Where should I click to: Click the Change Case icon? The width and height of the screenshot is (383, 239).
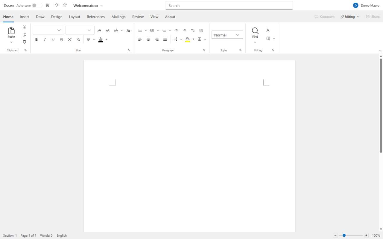pyautogui.click(x=116, y=30)
